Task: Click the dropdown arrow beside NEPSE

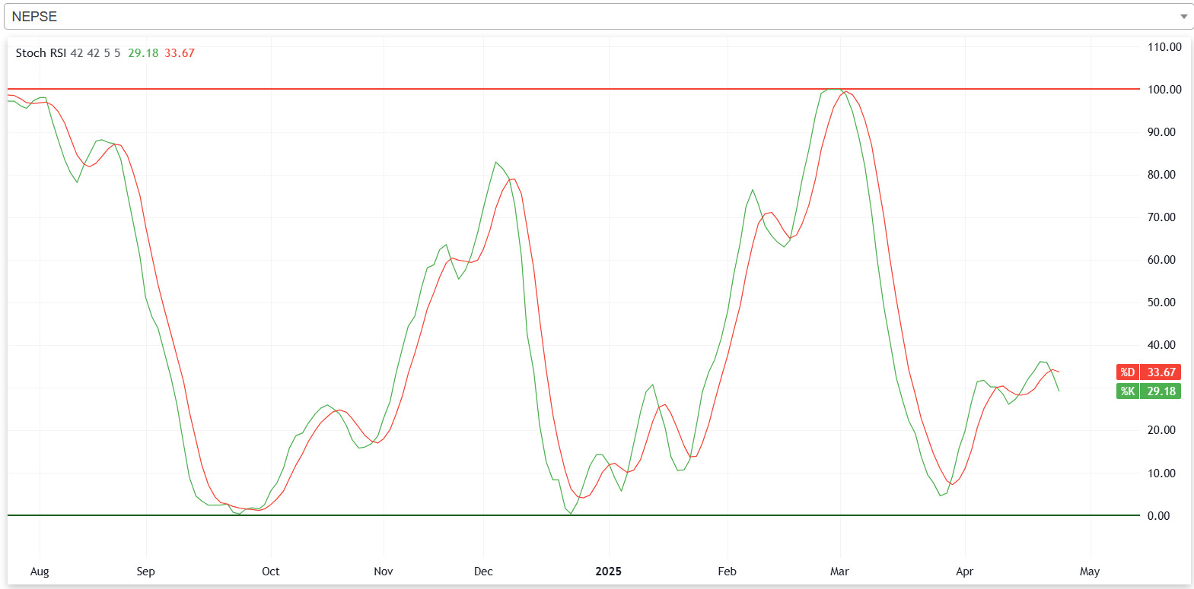Action: tap(1183, 17)
